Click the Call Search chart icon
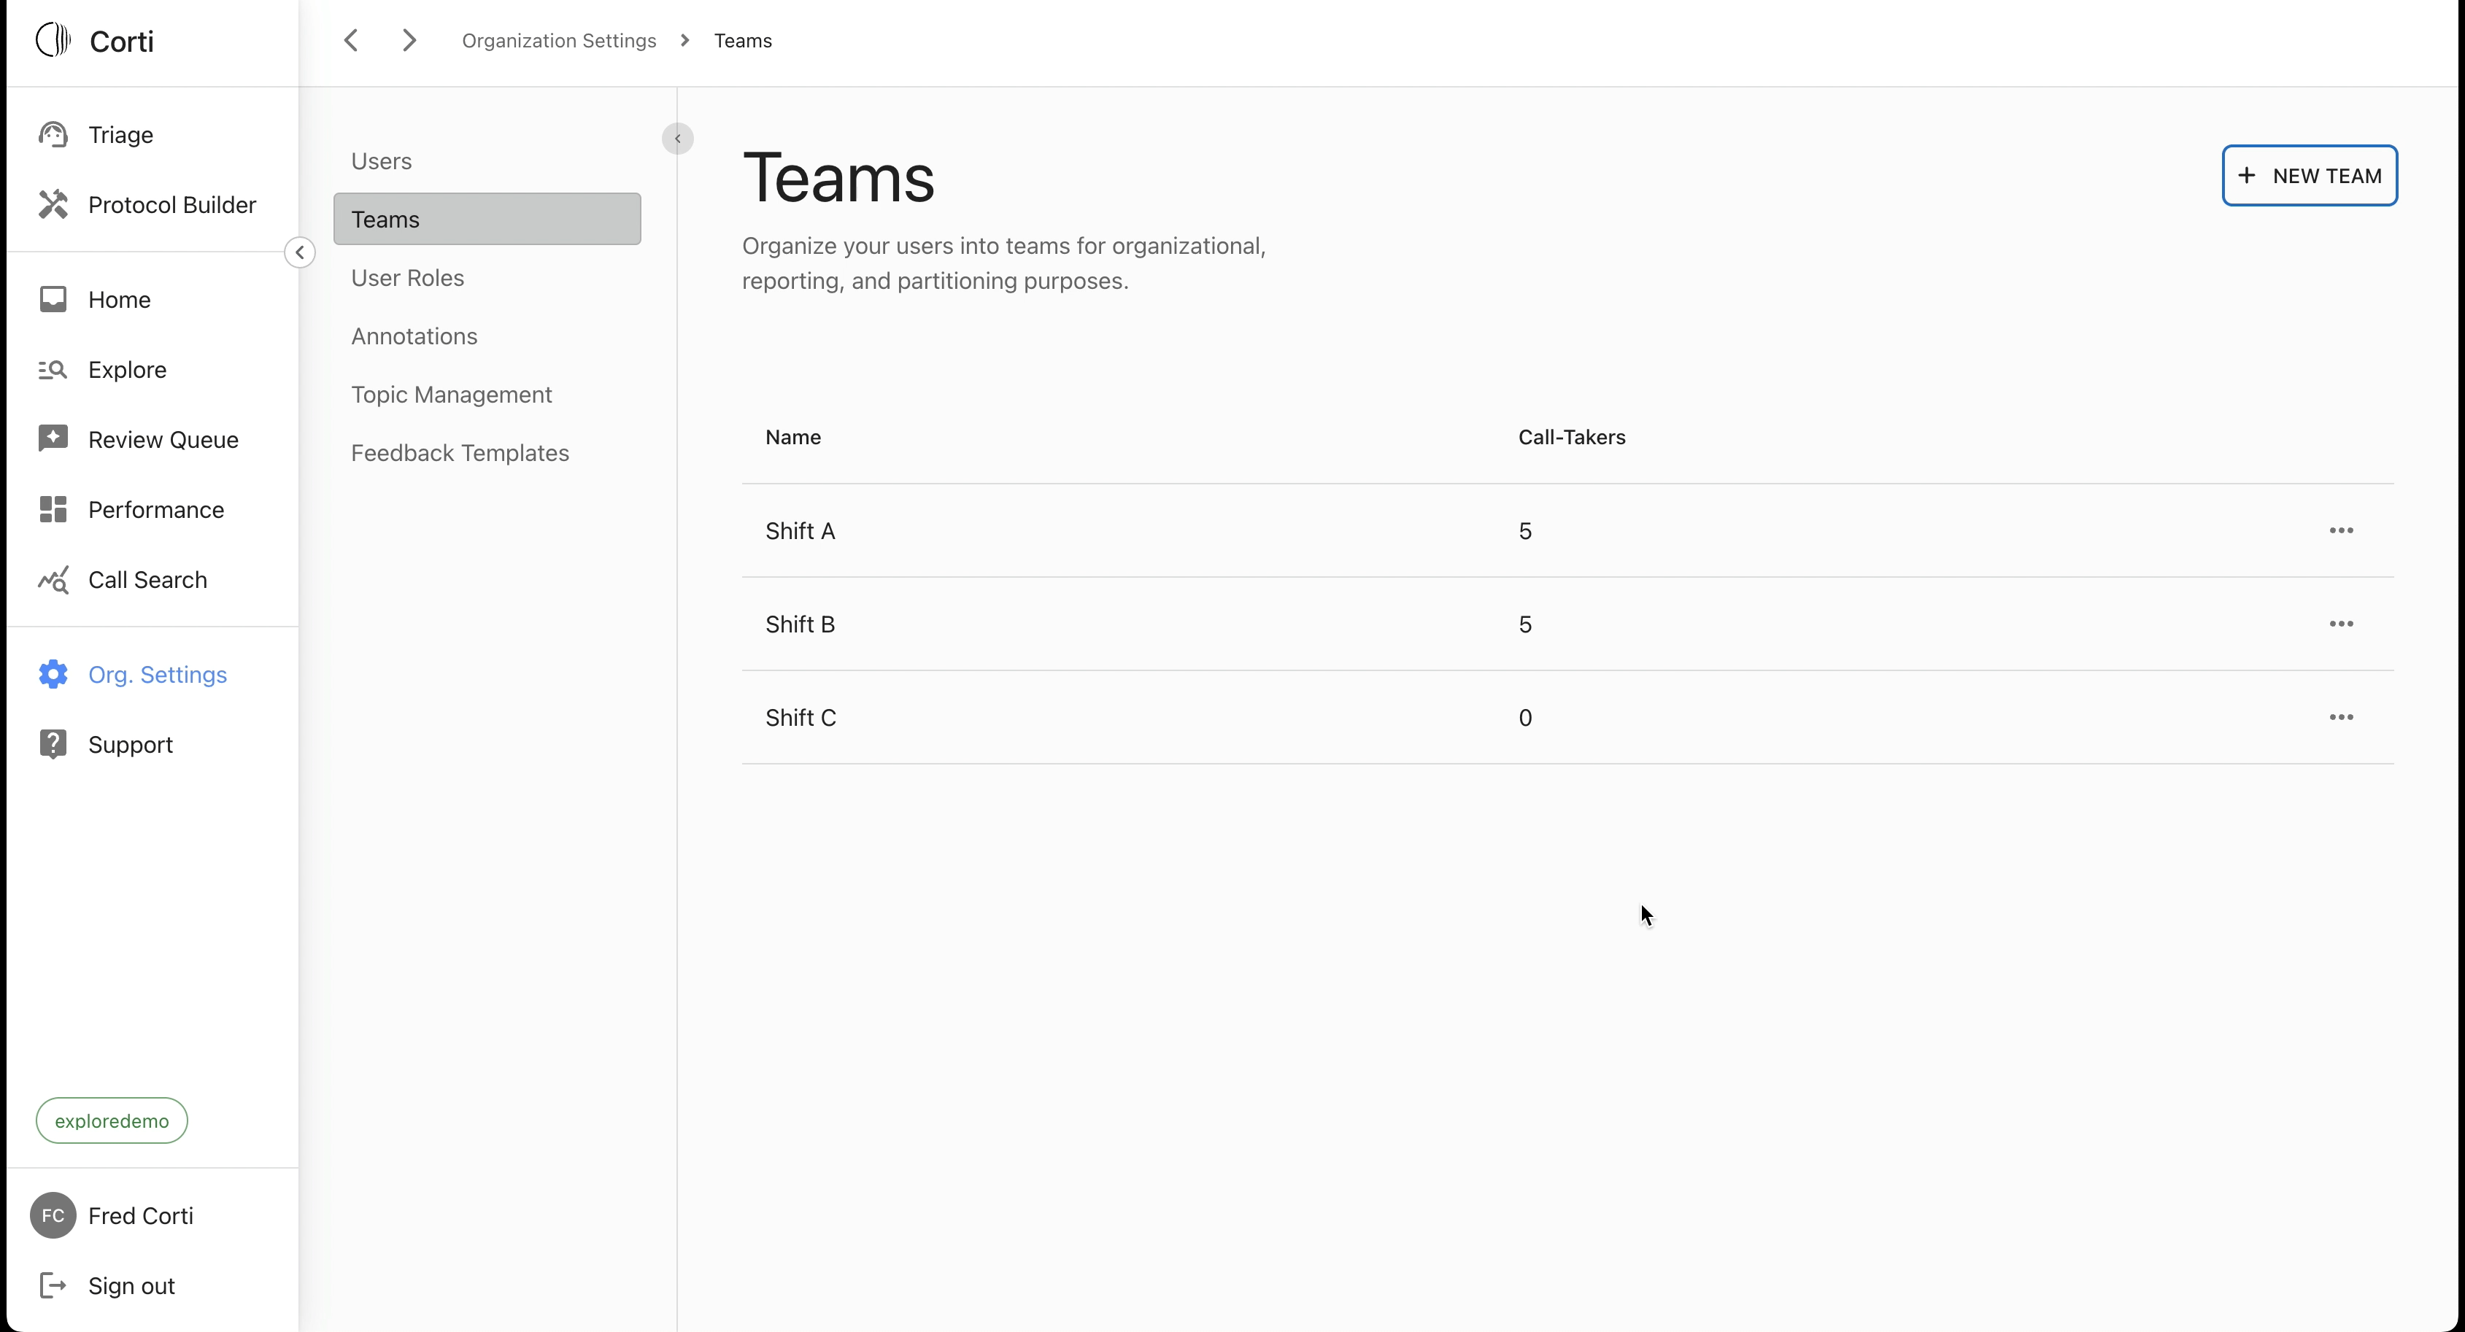Image resolution: width=2465 pixels, height=1332 pixels. pyautogui.click(x=53, y=580)
